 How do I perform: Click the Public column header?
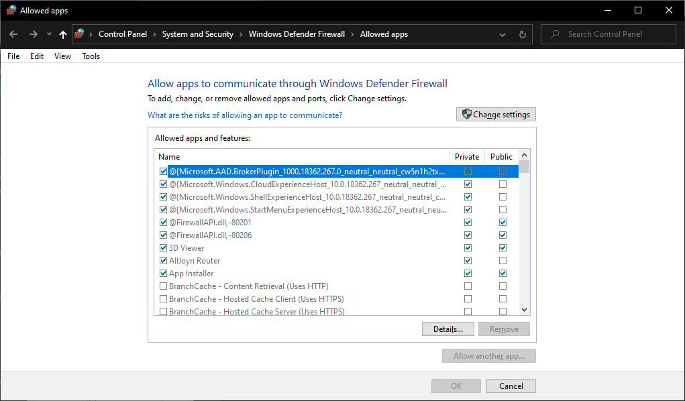click(502, 157)
